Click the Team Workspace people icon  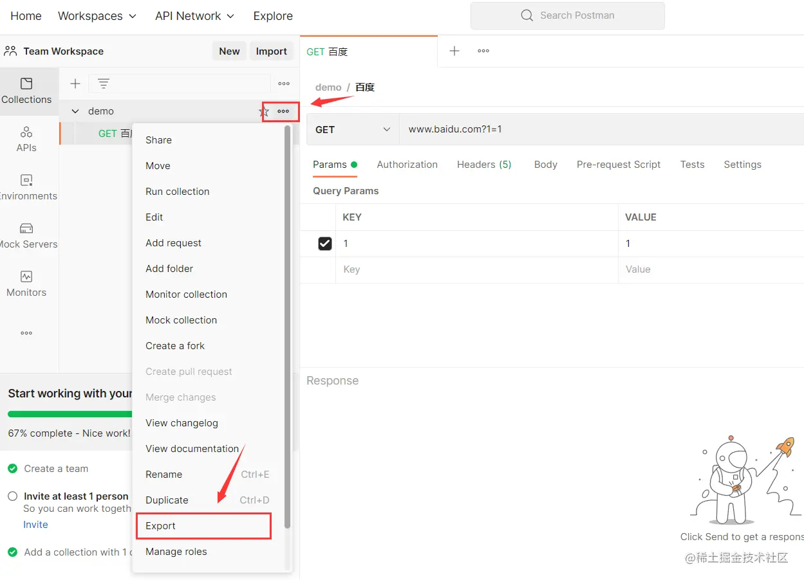[x=10, y=51]
